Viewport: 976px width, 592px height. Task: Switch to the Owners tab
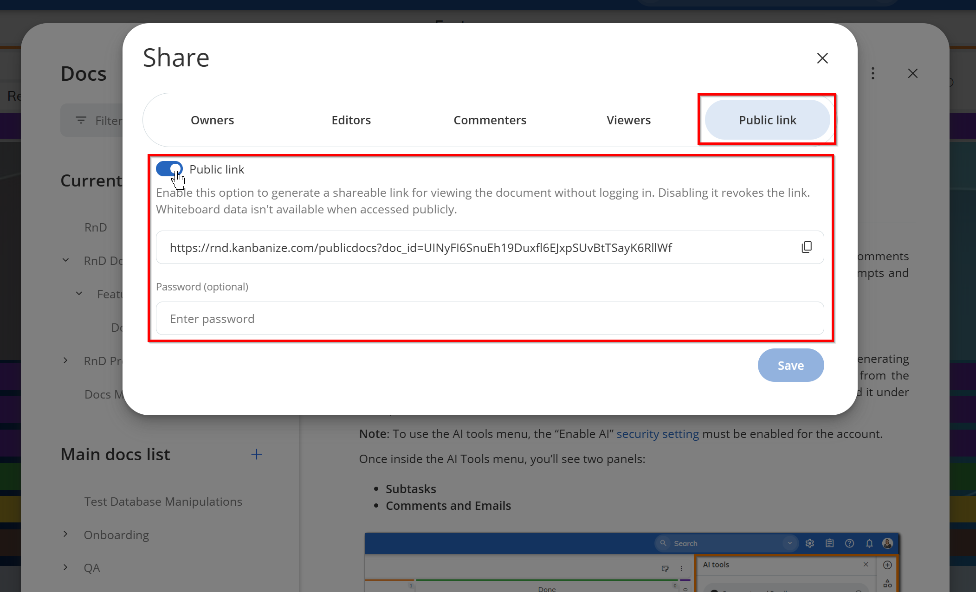212,120
